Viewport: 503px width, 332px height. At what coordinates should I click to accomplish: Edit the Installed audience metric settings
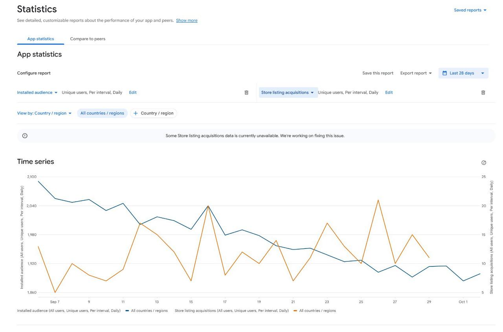click(133, 93)
